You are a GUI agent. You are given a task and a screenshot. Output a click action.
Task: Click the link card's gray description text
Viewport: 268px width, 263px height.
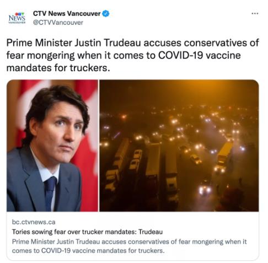click(129, 246)
